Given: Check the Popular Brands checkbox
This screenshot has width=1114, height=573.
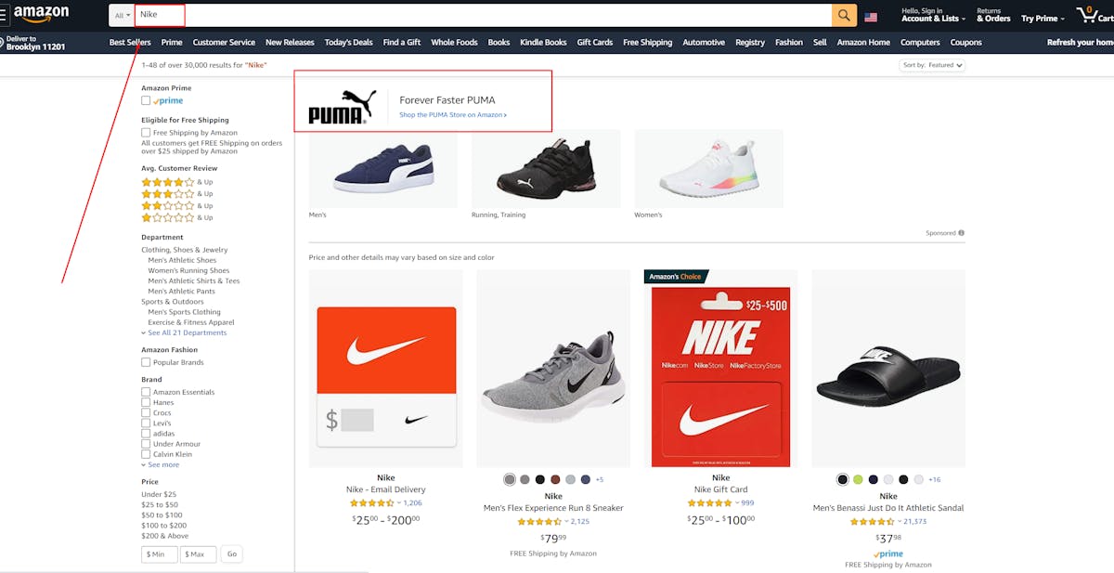Looking at the screenshot, I should click(146, 362).
